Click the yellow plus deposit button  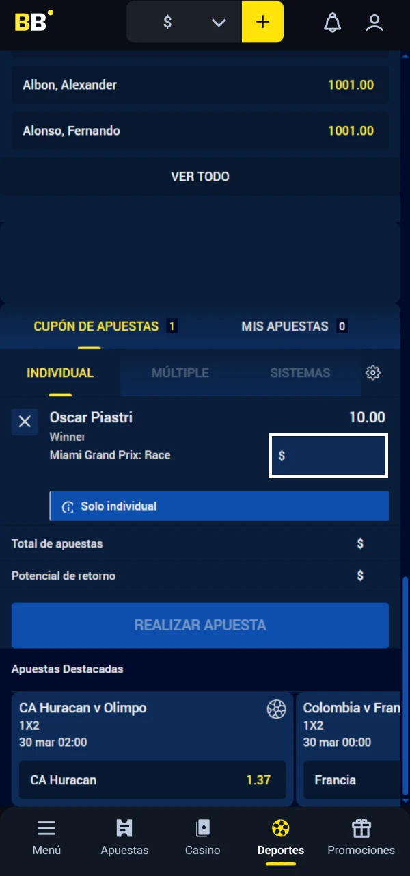pyautogui.click(x=262, y=22)
